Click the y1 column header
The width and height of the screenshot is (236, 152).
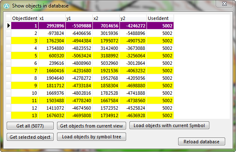79,18
